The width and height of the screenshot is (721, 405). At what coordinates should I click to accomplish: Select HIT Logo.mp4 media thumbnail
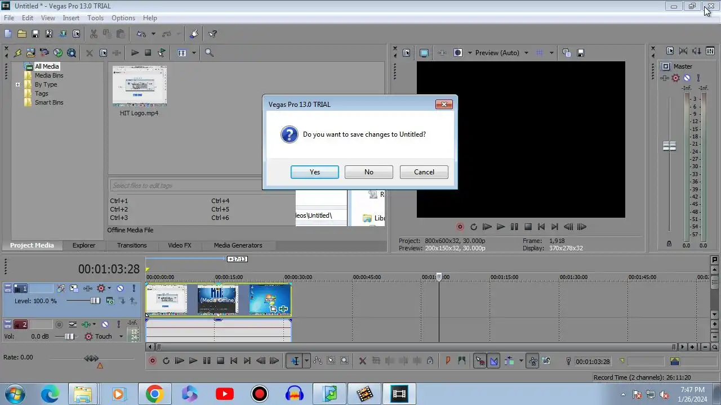pyautogui.click(x=140, y=86)
